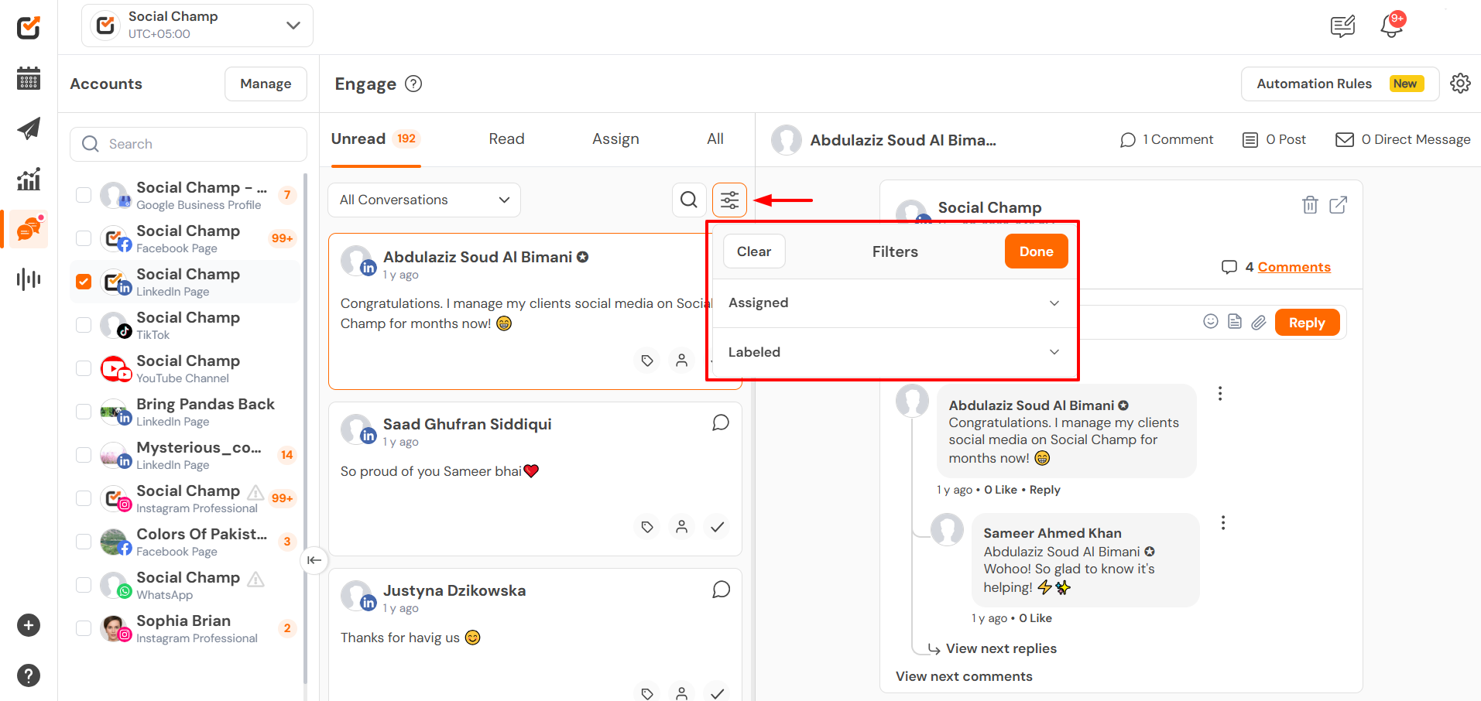Toggle the filters sliders icon
1481x701 pixels.
pos(729,200)
